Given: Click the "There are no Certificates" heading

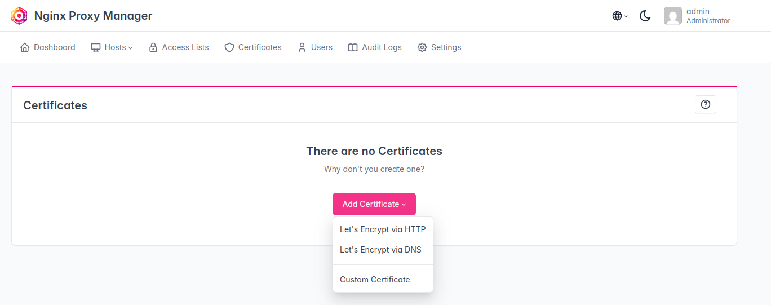Looking at the screenshot, I should coord(374,151).
